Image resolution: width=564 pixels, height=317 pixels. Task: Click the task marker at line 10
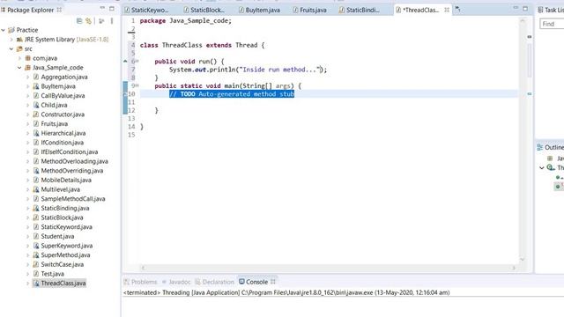[125, 94]
